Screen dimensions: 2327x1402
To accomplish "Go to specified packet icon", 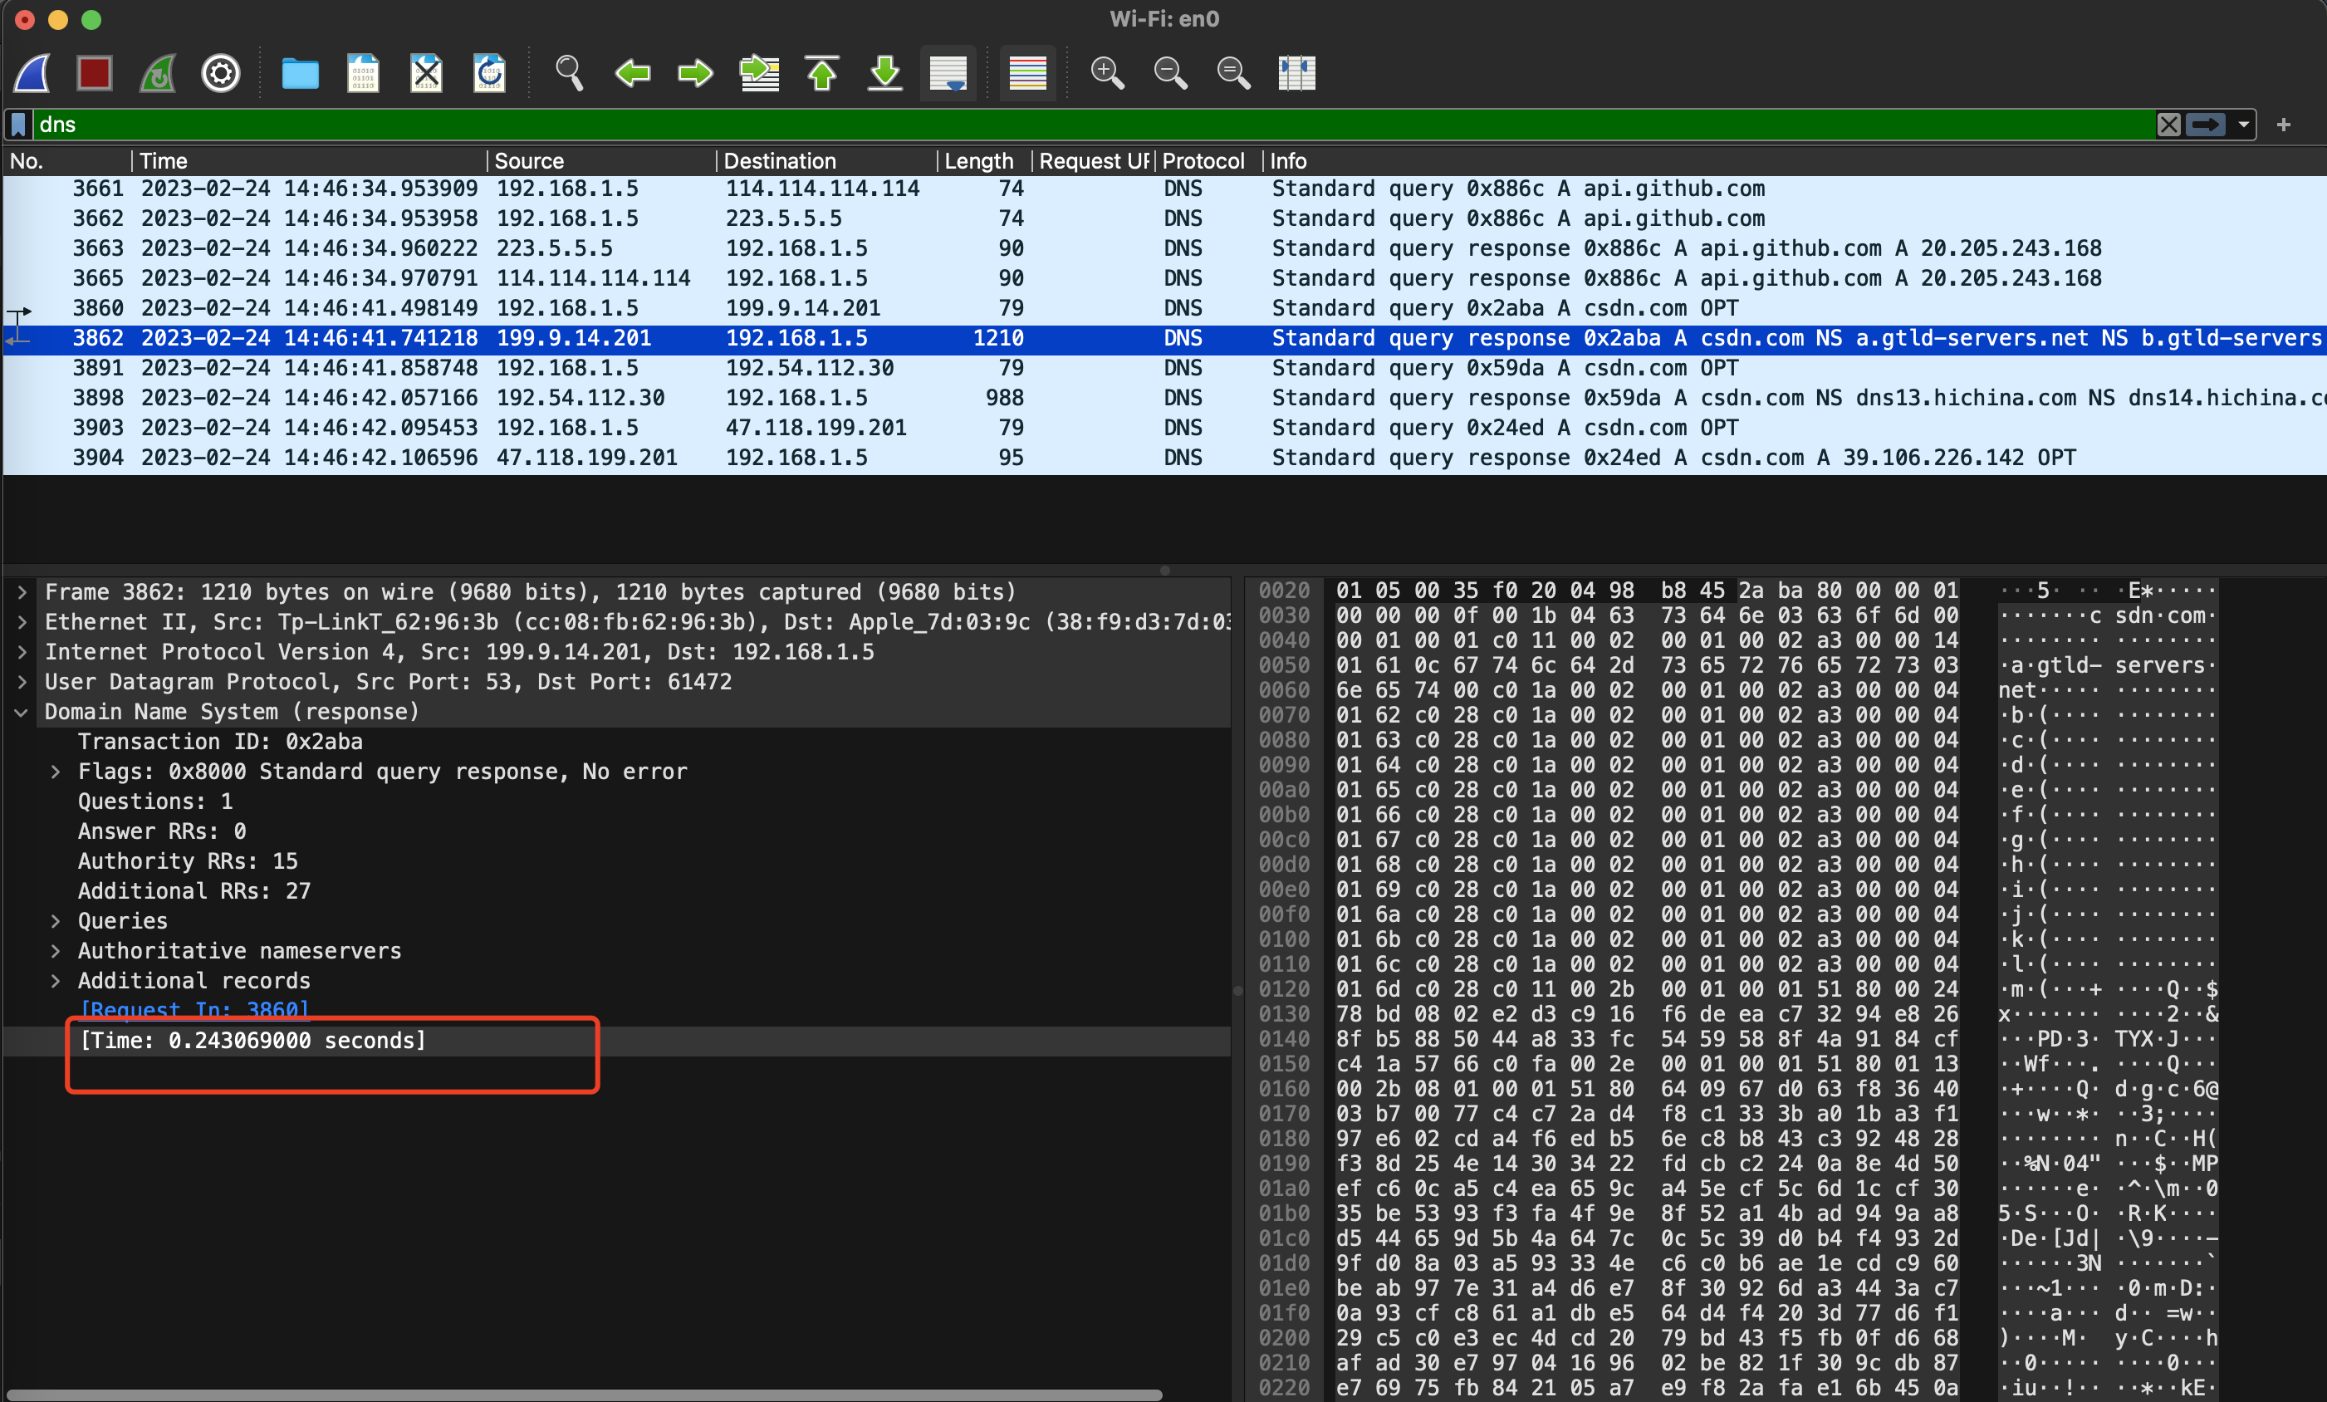I will point(759,73).
